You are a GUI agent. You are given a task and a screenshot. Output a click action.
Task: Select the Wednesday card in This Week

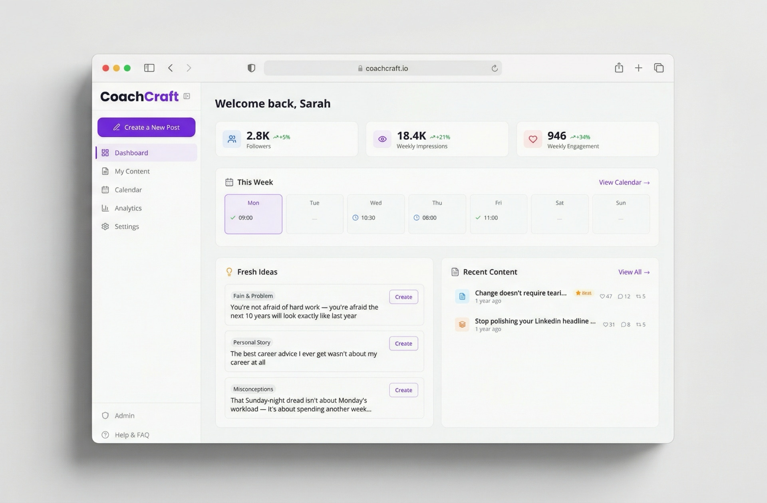tap(376, 214)
